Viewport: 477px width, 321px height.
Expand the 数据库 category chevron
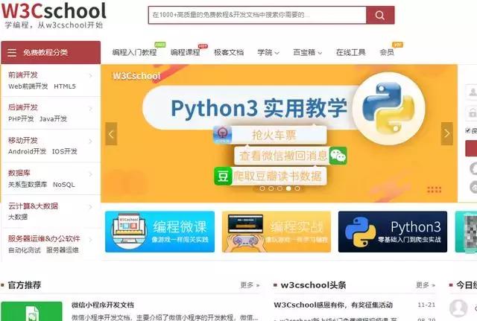90,174
